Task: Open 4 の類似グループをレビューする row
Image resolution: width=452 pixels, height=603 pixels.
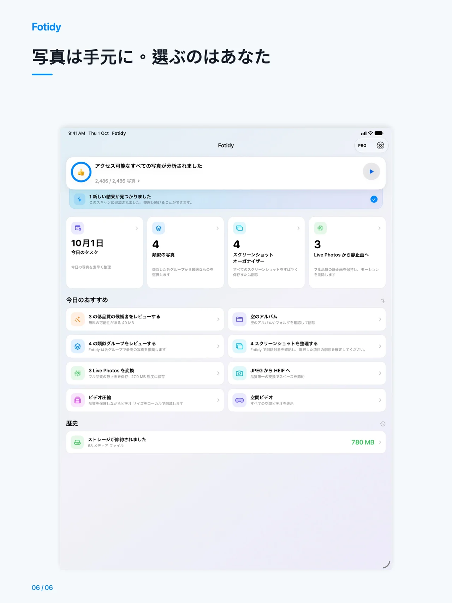Action: pyautogui.click(x=145, y=346)
